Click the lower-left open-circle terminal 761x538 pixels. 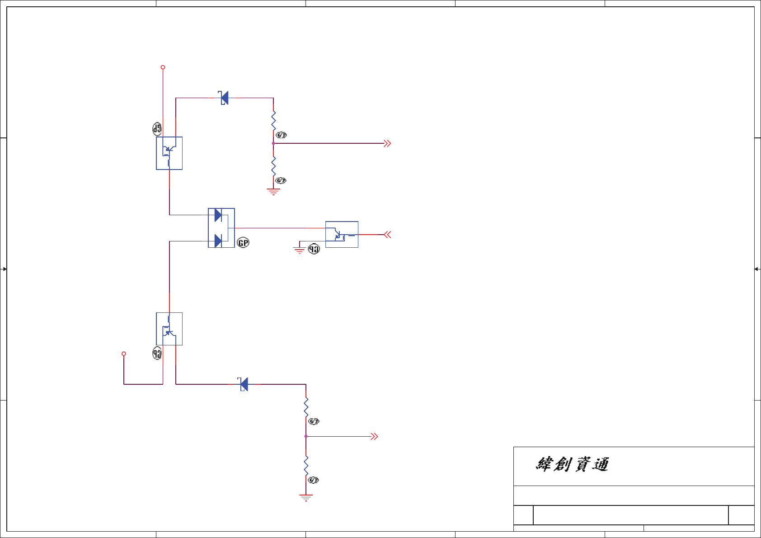coord(124,354)
